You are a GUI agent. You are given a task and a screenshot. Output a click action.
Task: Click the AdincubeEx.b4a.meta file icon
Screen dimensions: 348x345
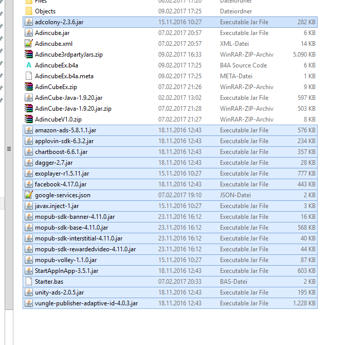(29, 76)
